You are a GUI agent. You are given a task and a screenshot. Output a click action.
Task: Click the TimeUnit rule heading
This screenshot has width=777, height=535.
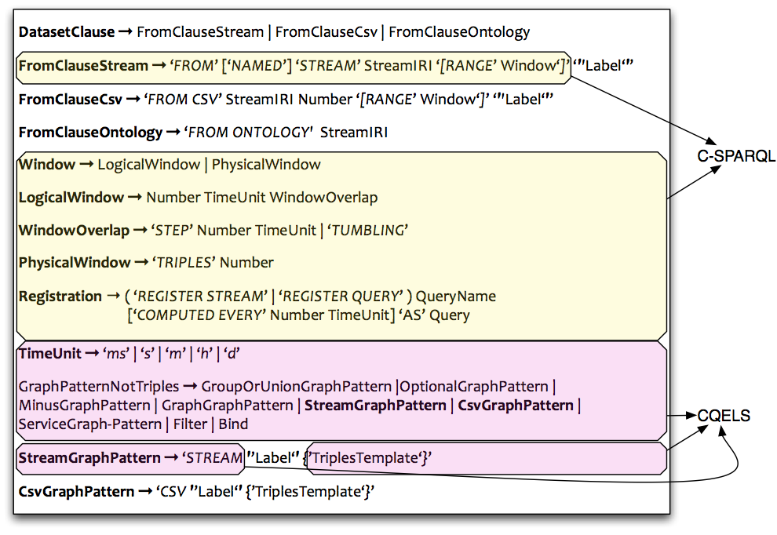click(49, 354)
